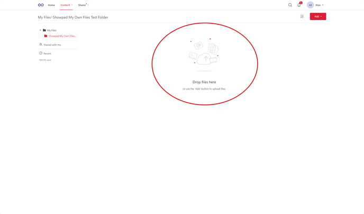Open the search magnifier icon
This screenshot has width=364, height=214.
tap(290, 5)
